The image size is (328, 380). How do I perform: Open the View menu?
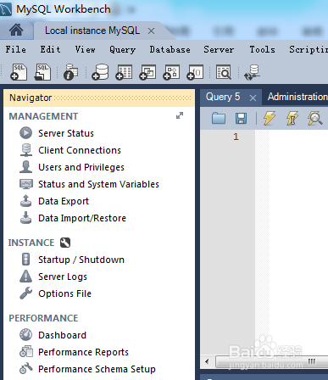coord(85,49)
